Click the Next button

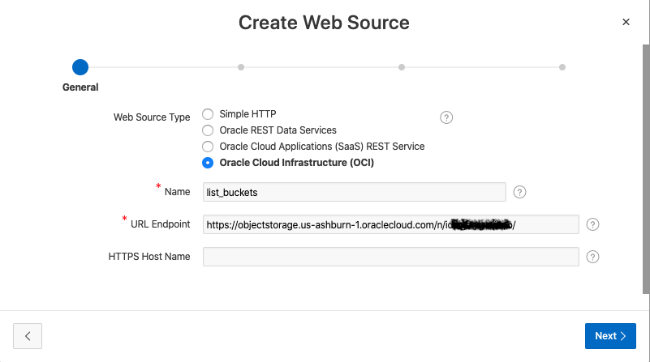[610, 335]
